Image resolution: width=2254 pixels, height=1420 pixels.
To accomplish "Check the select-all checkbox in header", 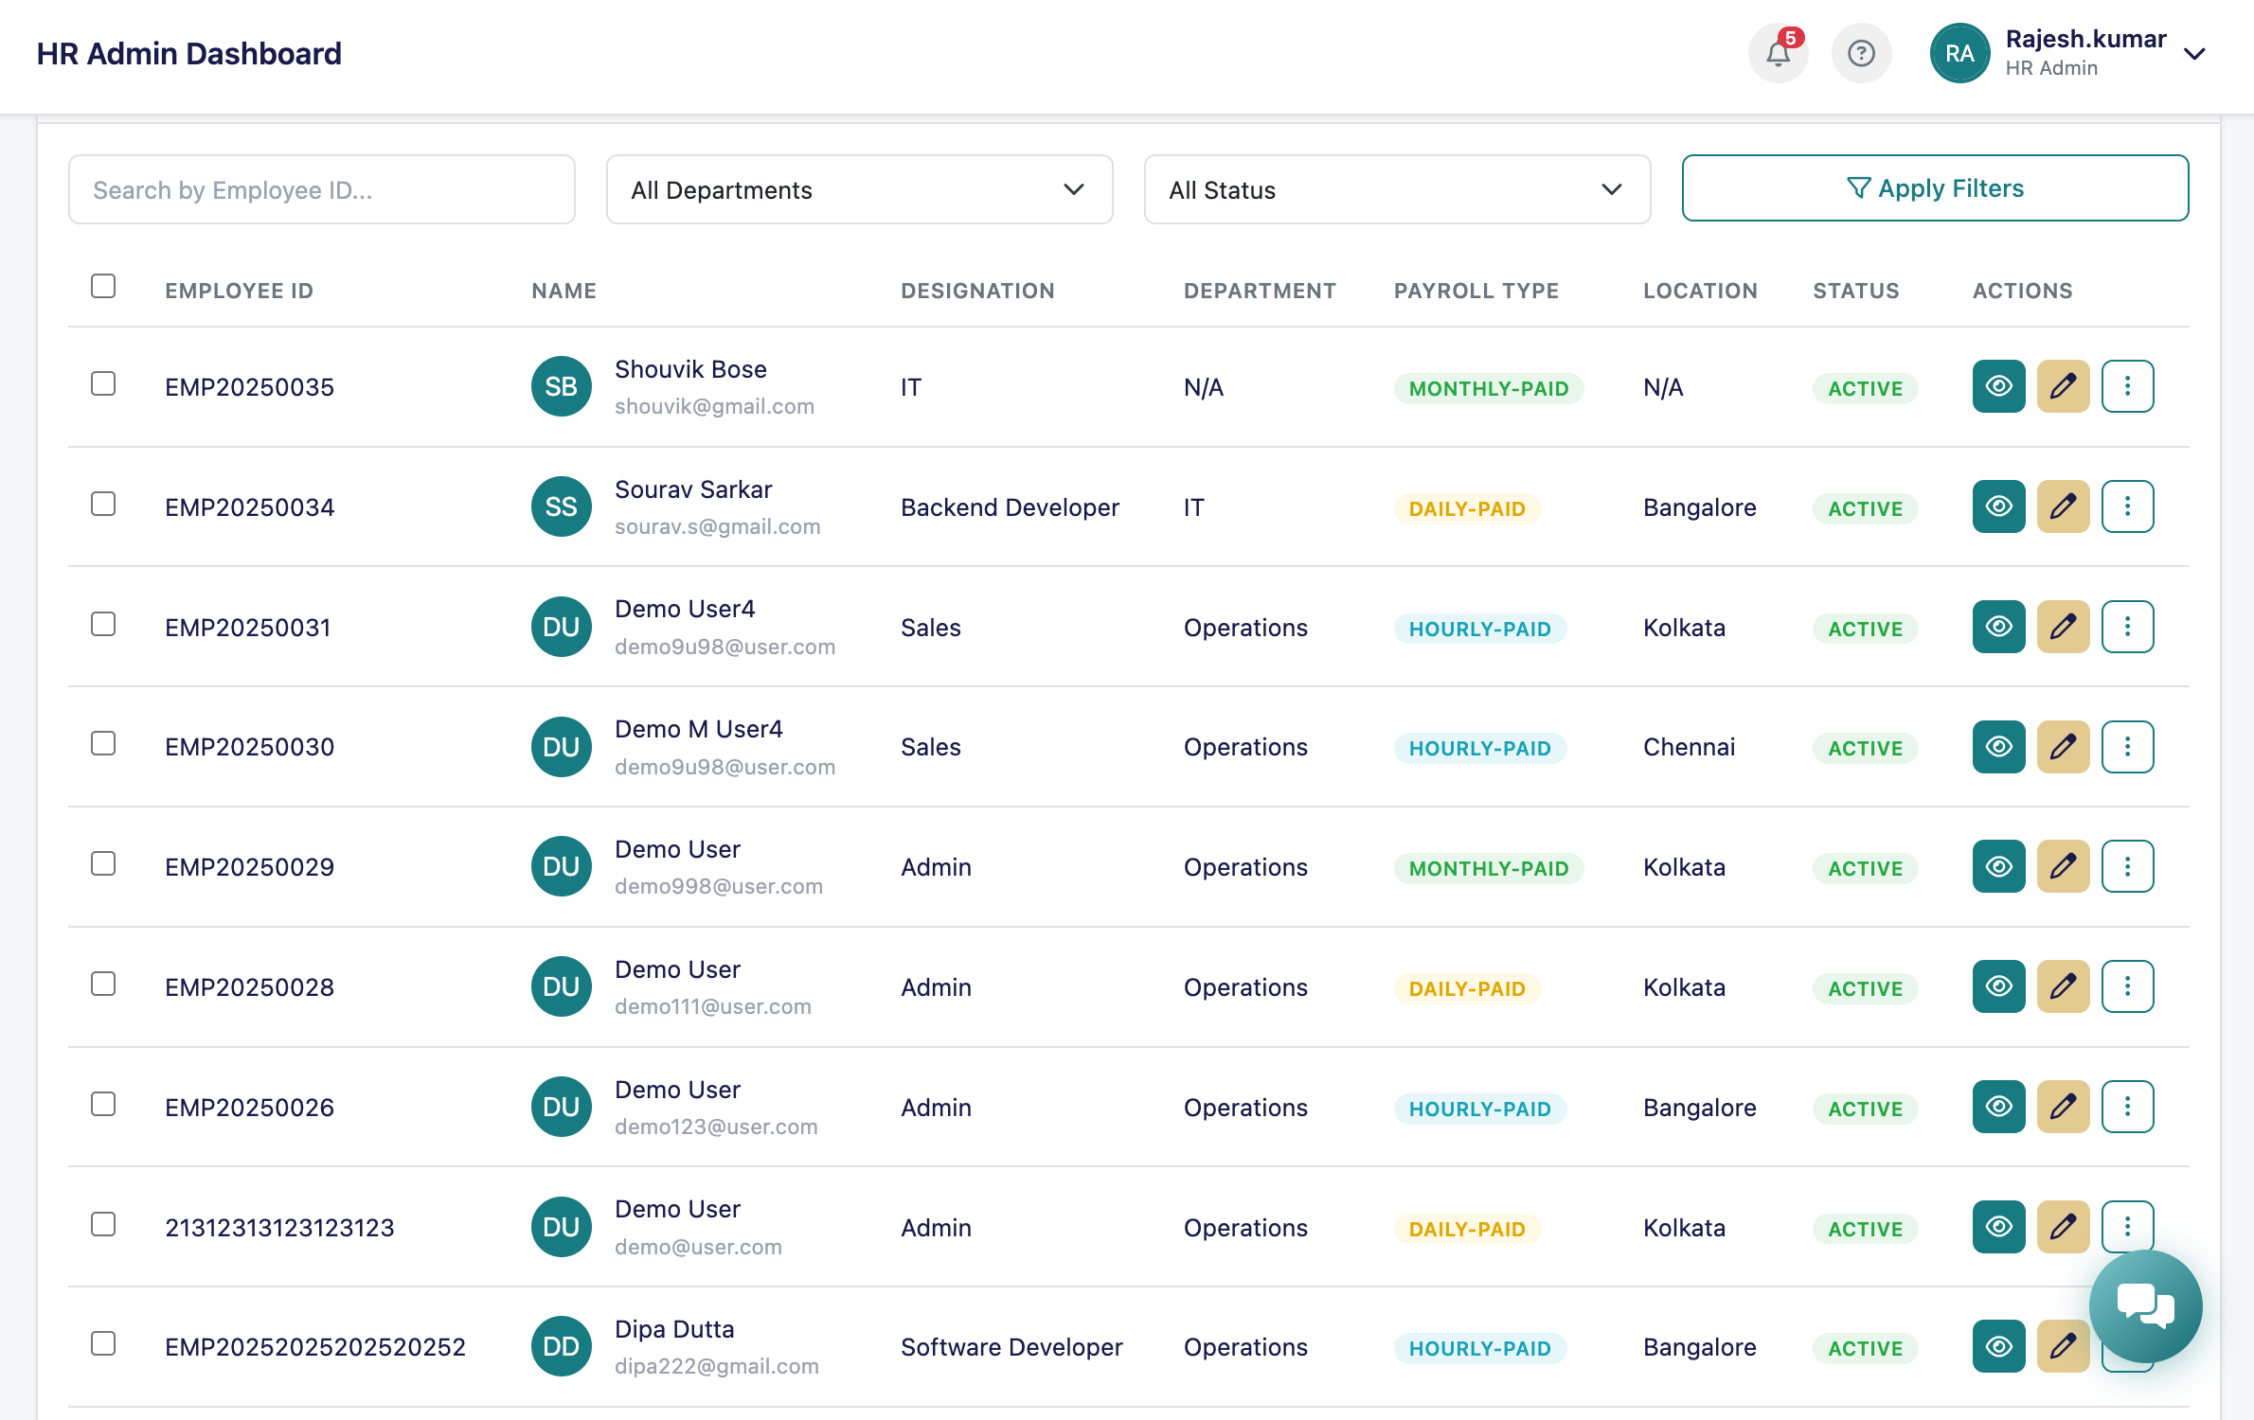I will 102,284.
